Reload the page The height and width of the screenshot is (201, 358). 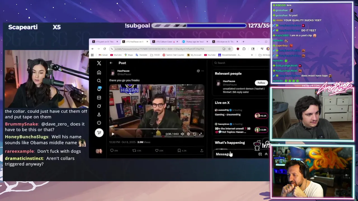[x=105, y=49]
